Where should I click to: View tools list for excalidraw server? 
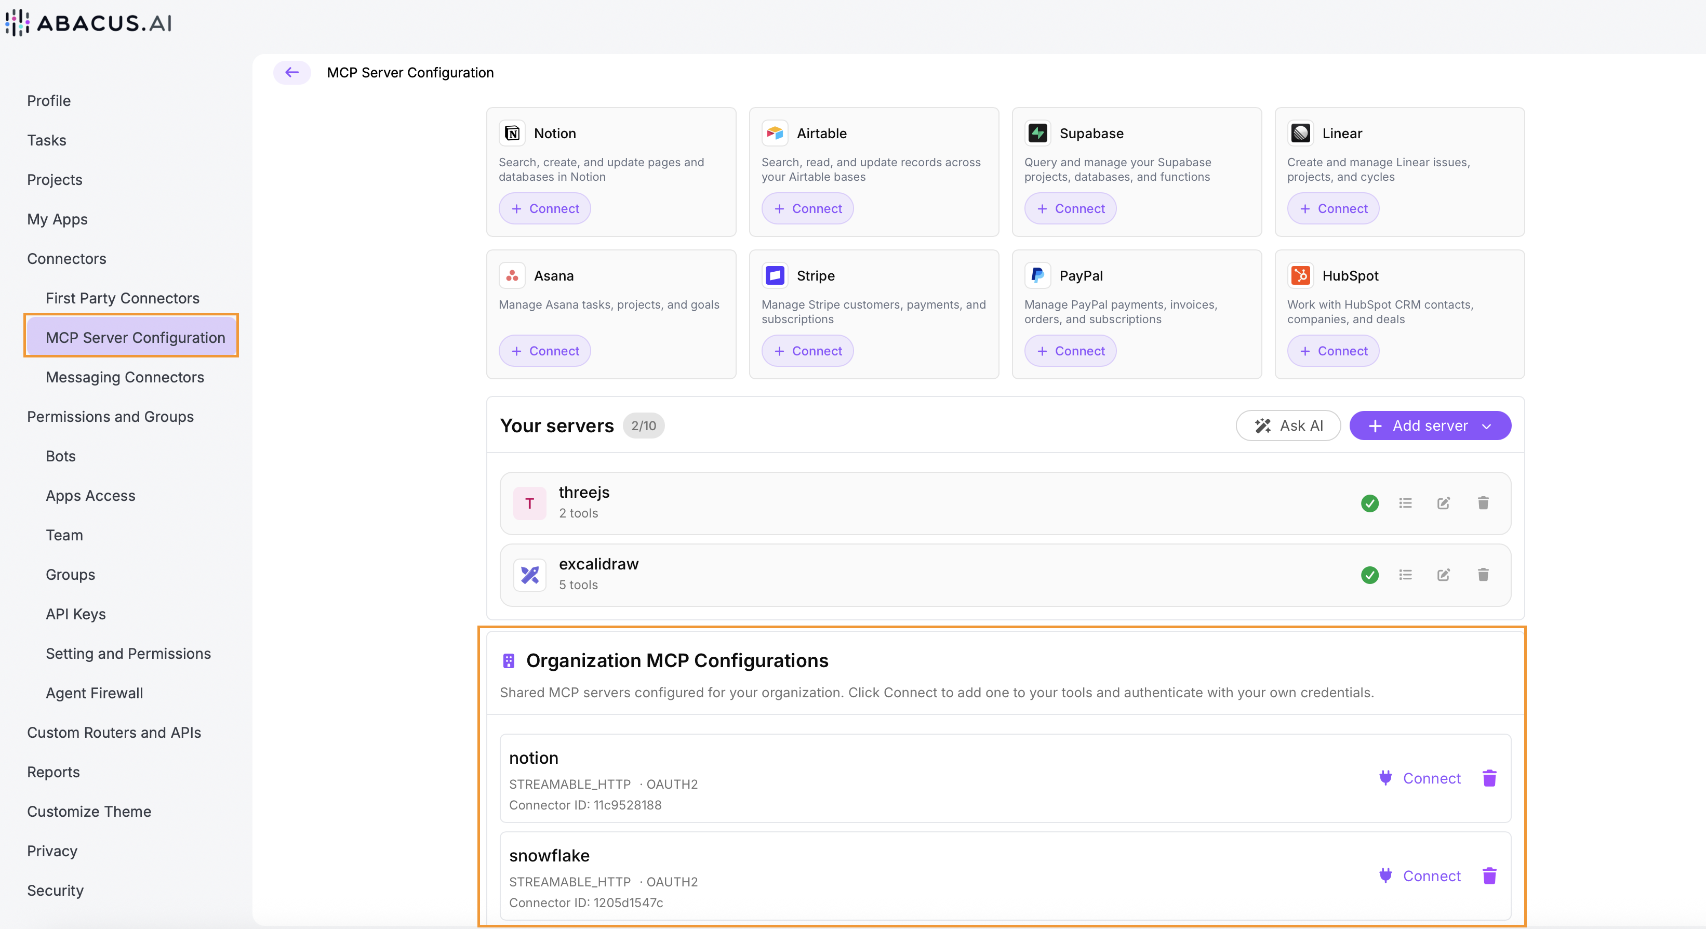click(x=1405, y=575)
